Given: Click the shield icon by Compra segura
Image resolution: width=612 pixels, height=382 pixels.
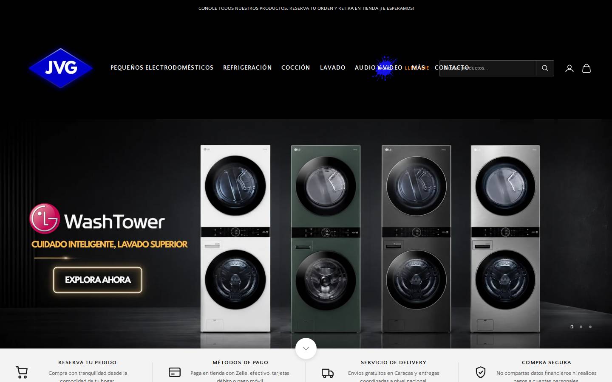Looking at the screenshot, I should coord(481,372).
